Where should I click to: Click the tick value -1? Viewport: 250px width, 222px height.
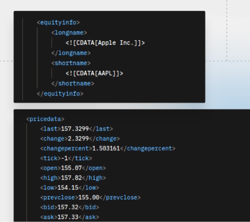pyautogui.click(x=64, y=158)
